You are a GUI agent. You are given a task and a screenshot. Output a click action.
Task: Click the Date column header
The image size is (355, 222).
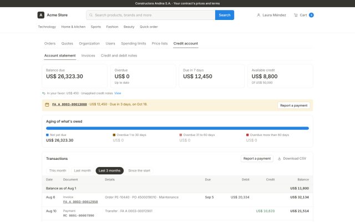pos(49,180)
